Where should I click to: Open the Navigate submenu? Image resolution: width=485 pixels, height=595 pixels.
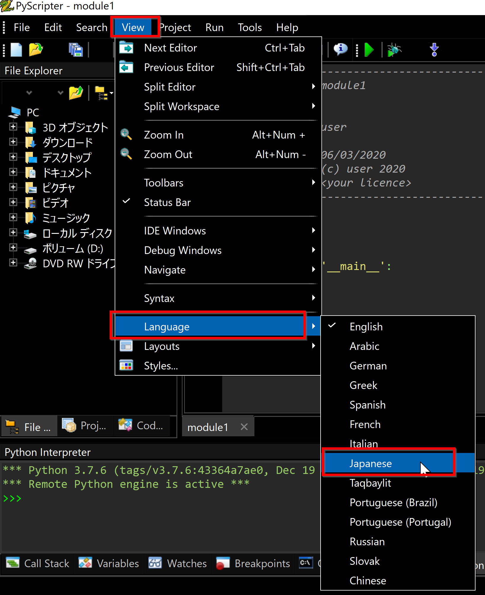point(218,270)
